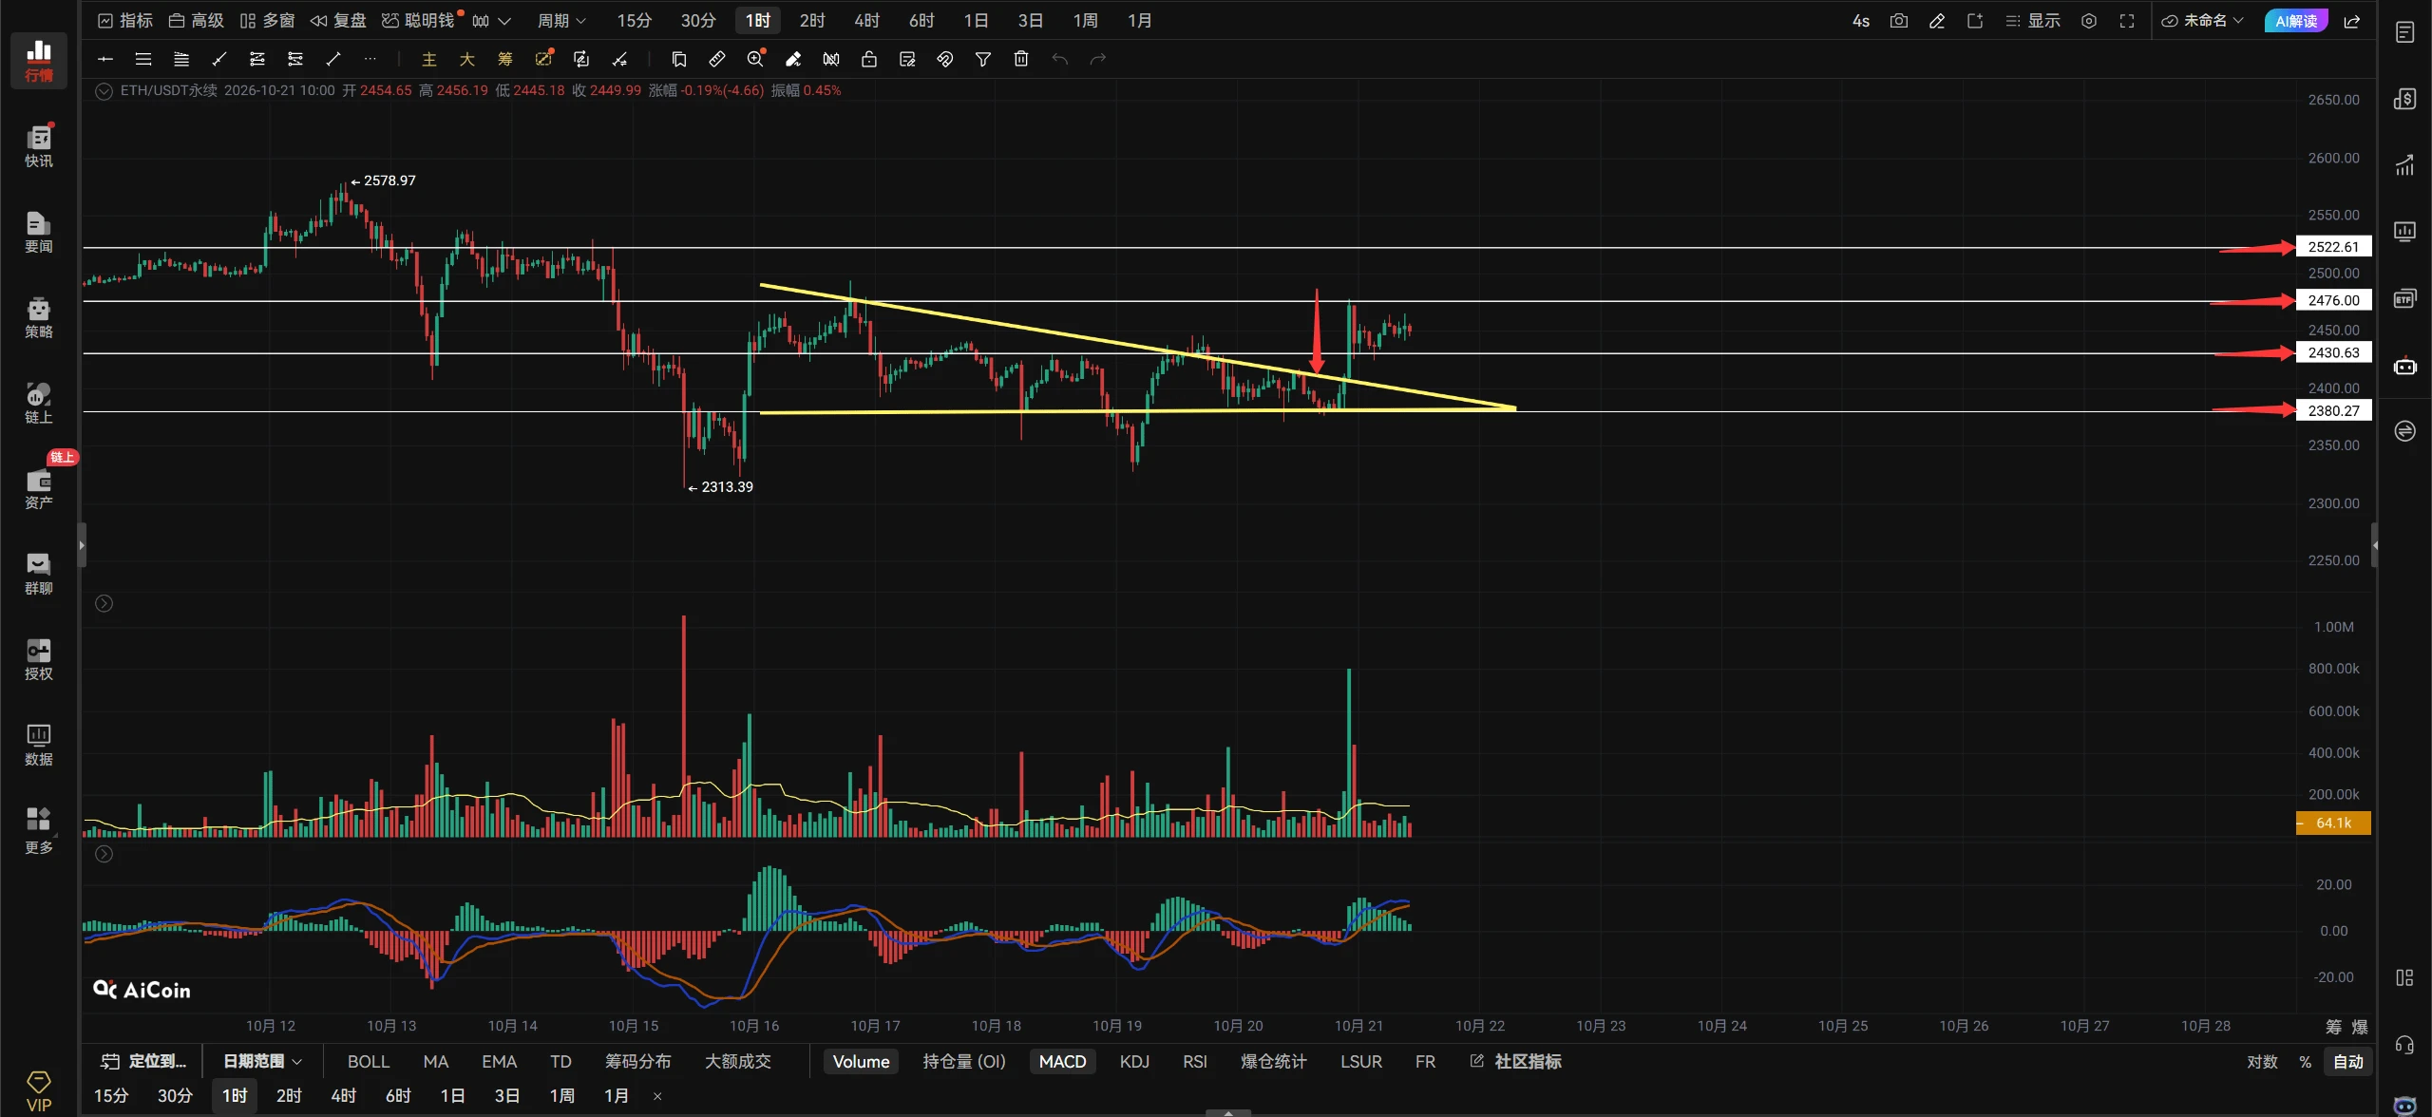Open the 行情 market sidebar icon
Image resolution: width=2432 pixels, height=1117 pixels.
coord(38,61)
